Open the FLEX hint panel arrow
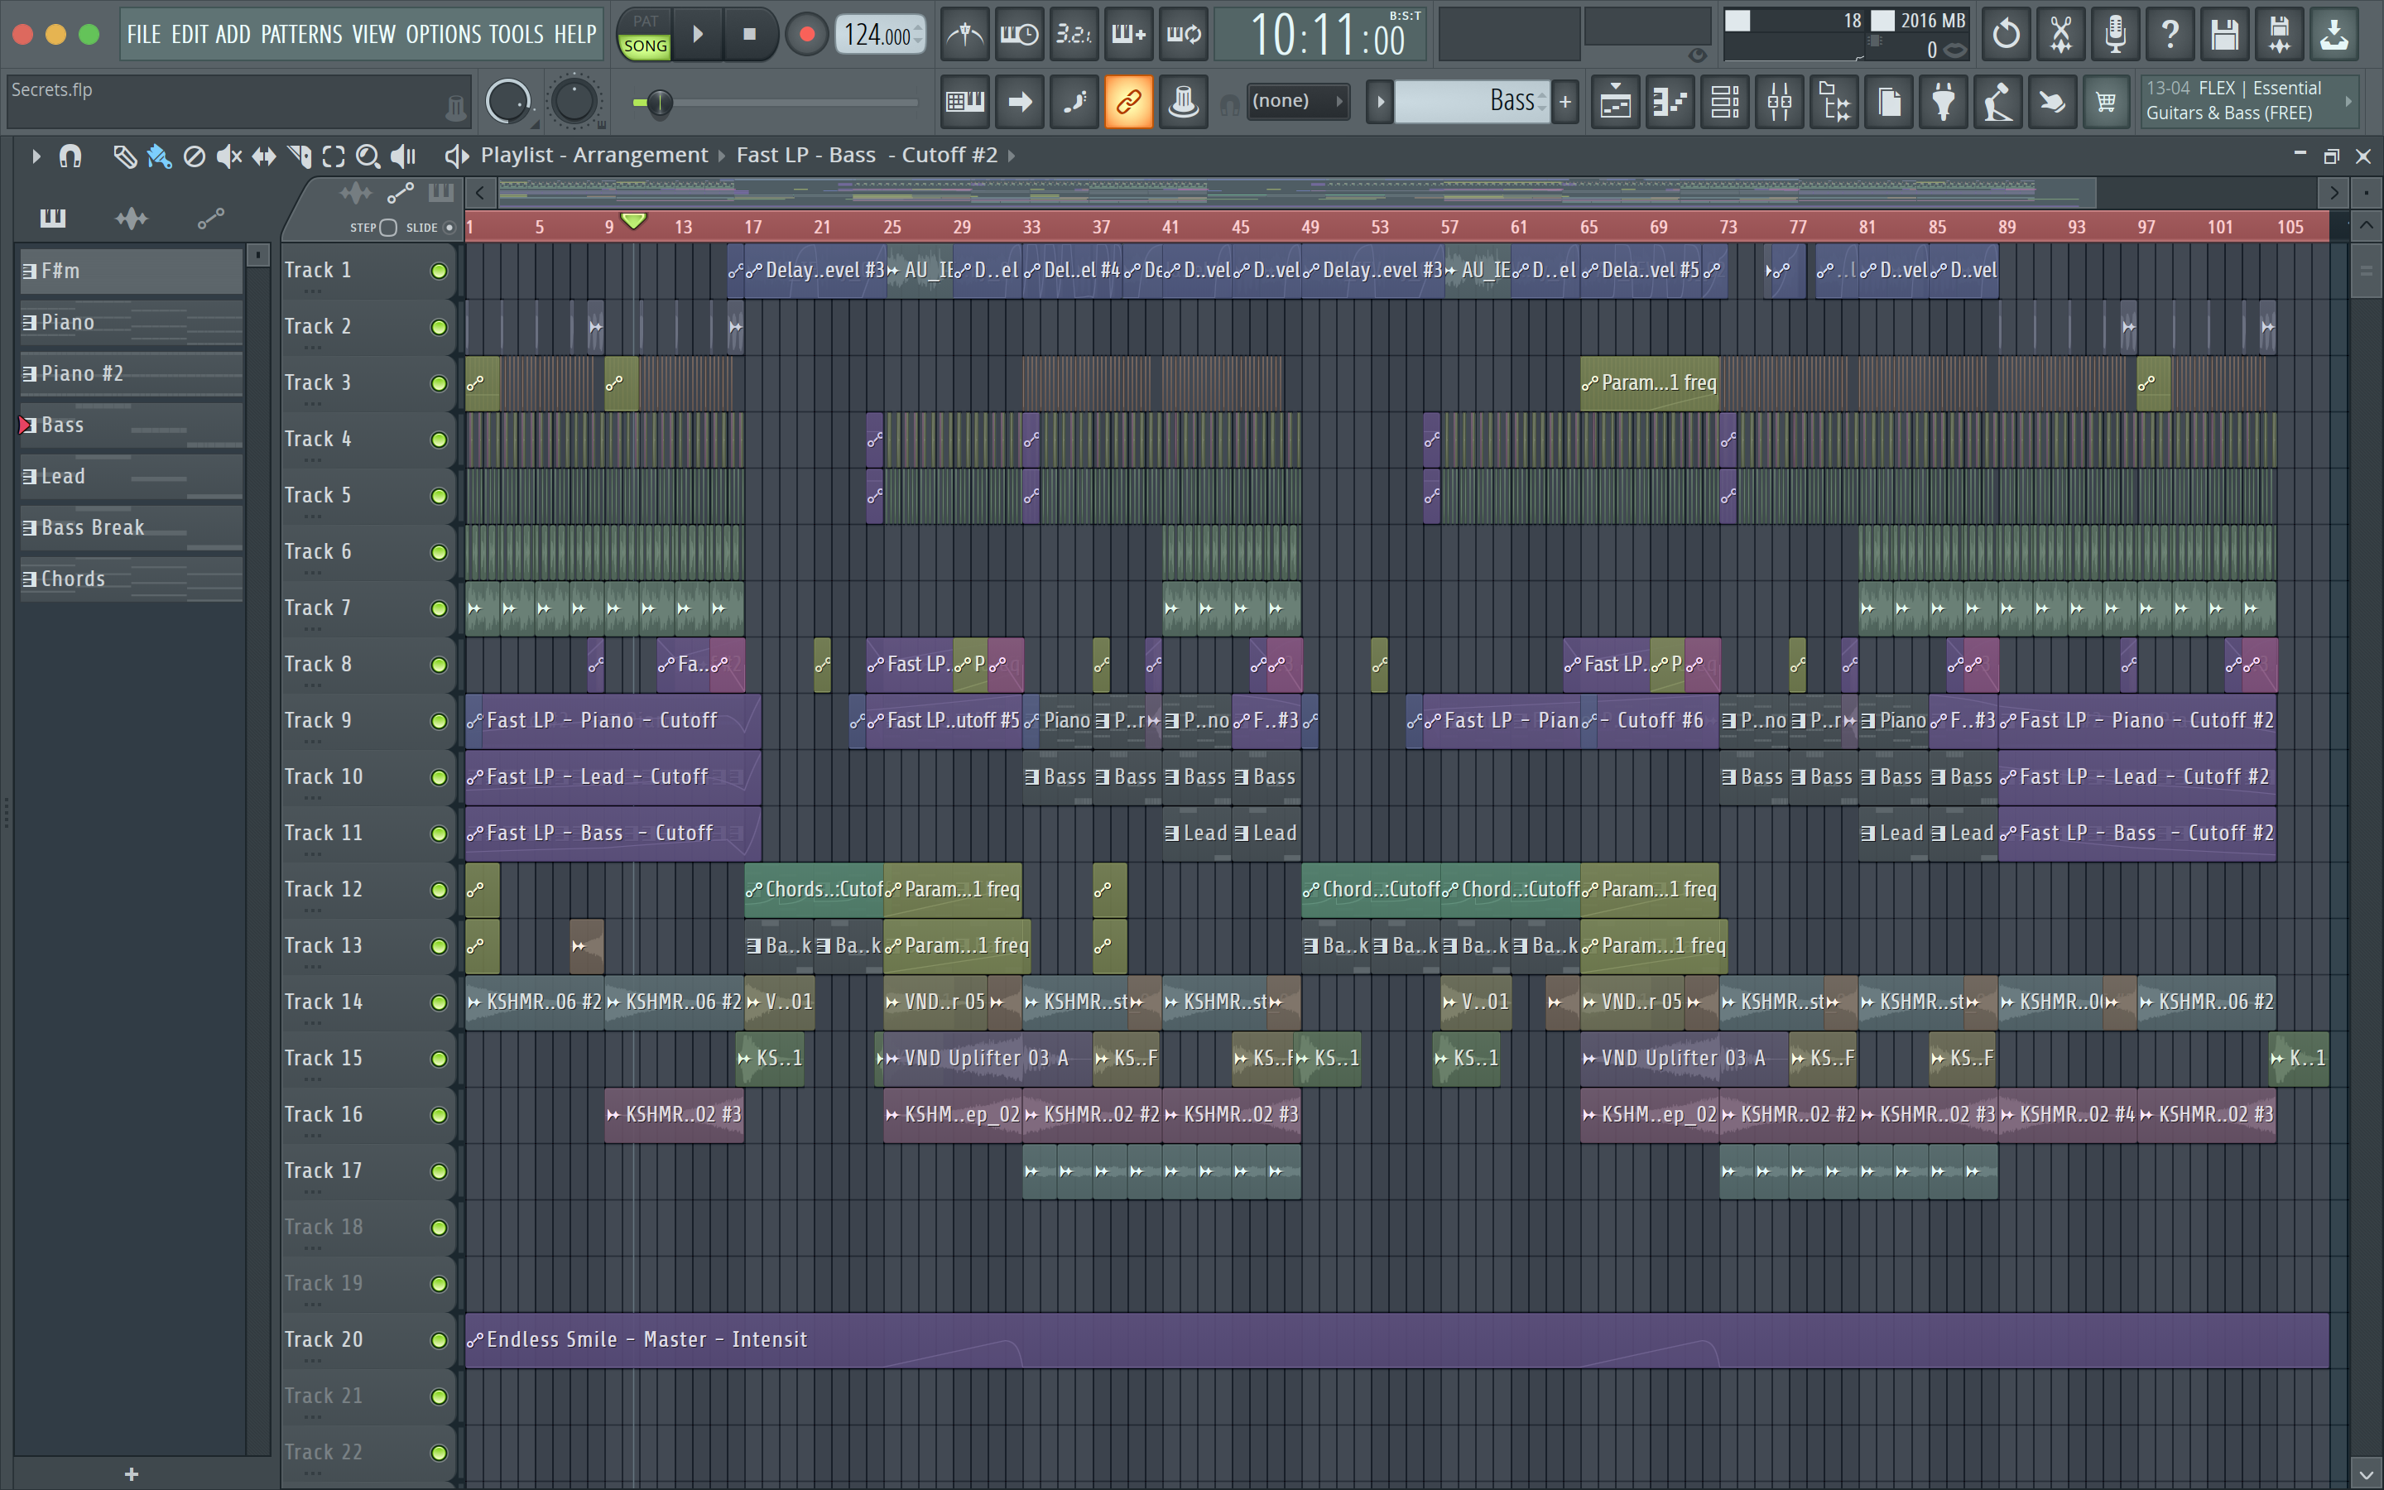 click(x=2348, y=100)
